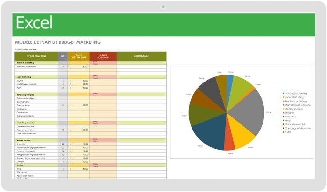Click the 1,200.00 cost cell for Page de destination
Viewport: 327px width, 192px height.
point(78,130)
